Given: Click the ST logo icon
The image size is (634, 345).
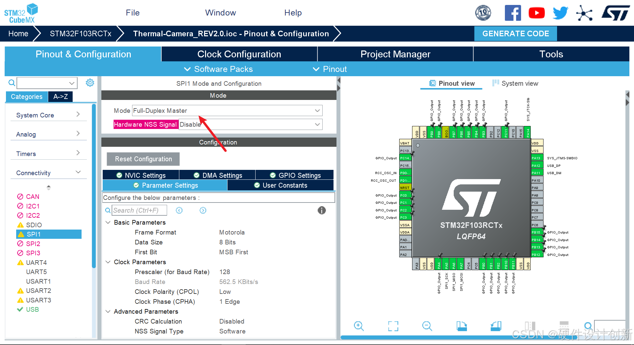Looking at the screenshot, I should [616, 13].
